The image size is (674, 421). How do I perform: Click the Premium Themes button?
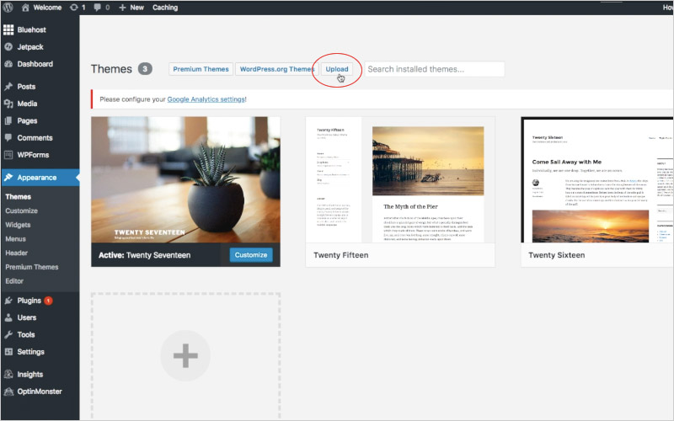point(201,69)
